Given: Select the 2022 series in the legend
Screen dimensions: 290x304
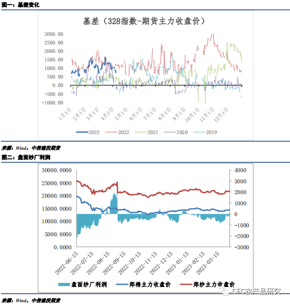Looking at the screenshot, I should pyautogui.click(x=118, y=132).
